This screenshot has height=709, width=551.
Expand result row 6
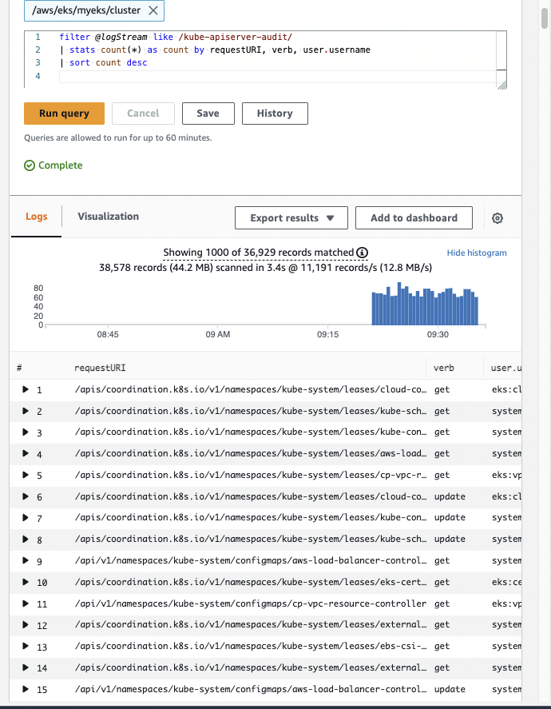26,496
